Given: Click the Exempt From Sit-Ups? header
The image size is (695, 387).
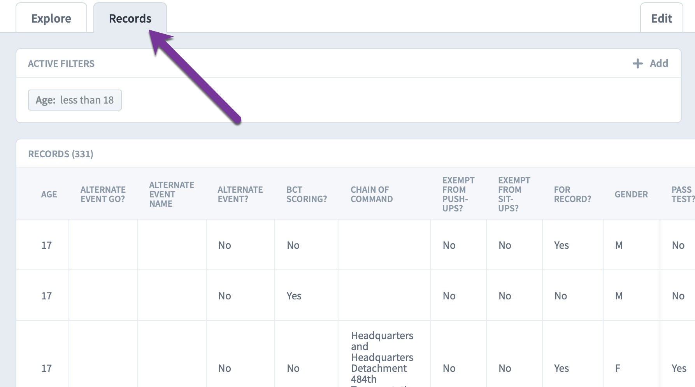Looking at the screenshot, I should [x=514, y=194].
